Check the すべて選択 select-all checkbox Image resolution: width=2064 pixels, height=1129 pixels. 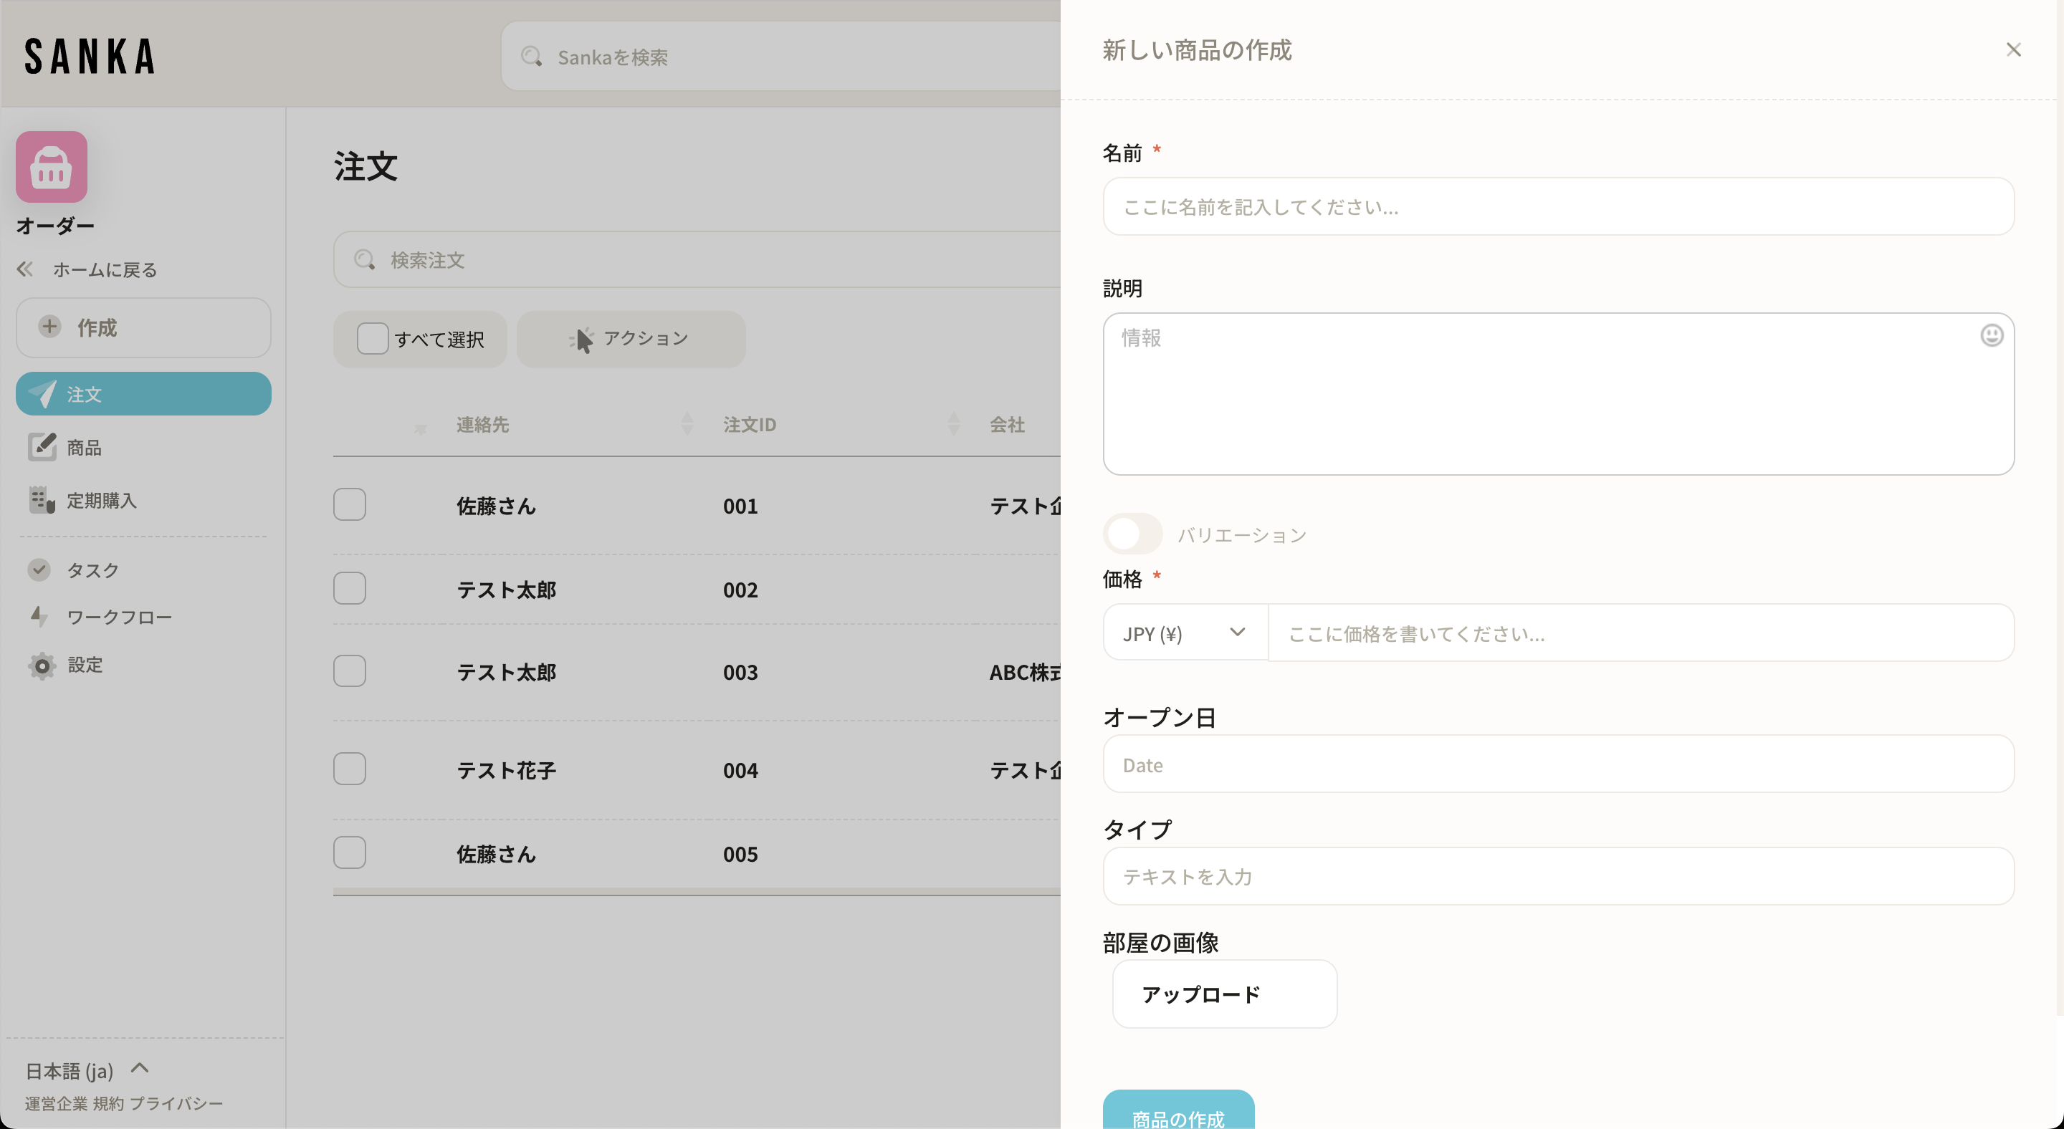(x=373, y=339)
